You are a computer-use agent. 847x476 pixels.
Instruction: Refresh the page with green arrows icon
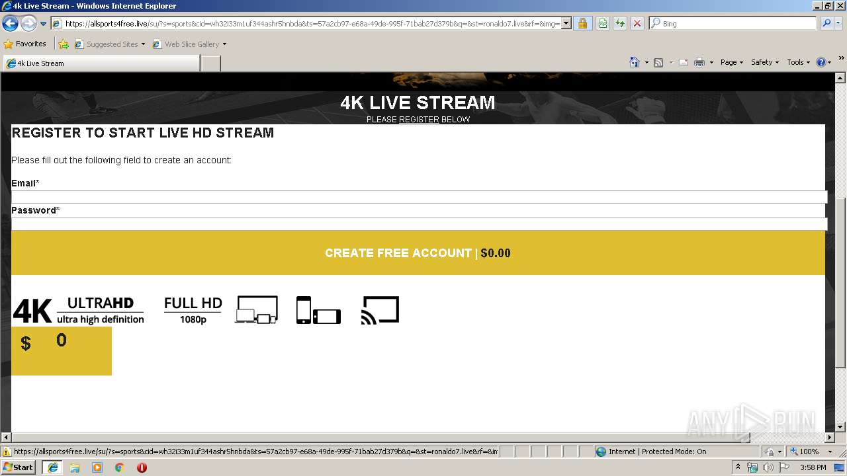tap(620, 24)
